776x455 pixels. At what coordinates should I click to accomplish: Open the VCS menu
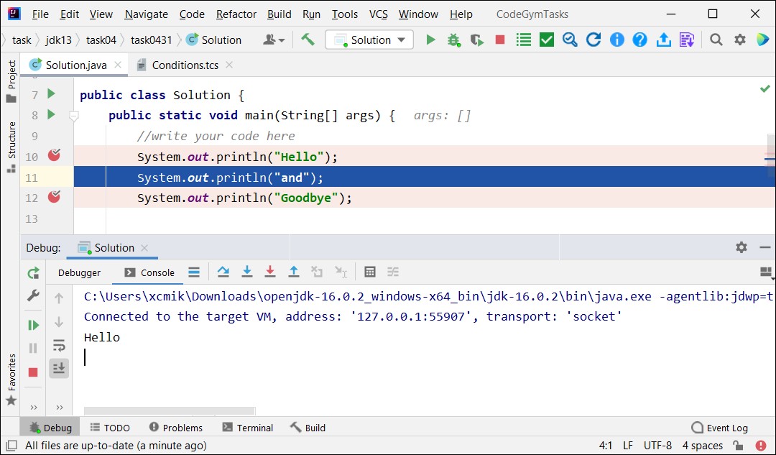pyautogui.click(x=379, y=14)
